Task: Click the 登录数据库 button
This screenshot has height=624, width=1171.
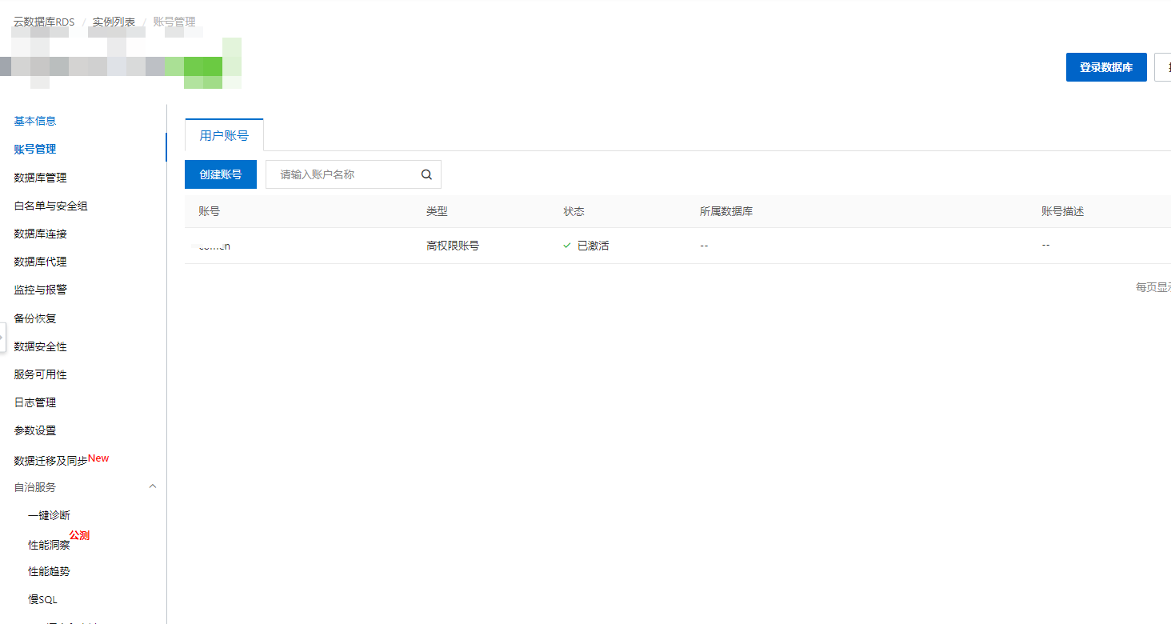Action: pos(1105,67)
